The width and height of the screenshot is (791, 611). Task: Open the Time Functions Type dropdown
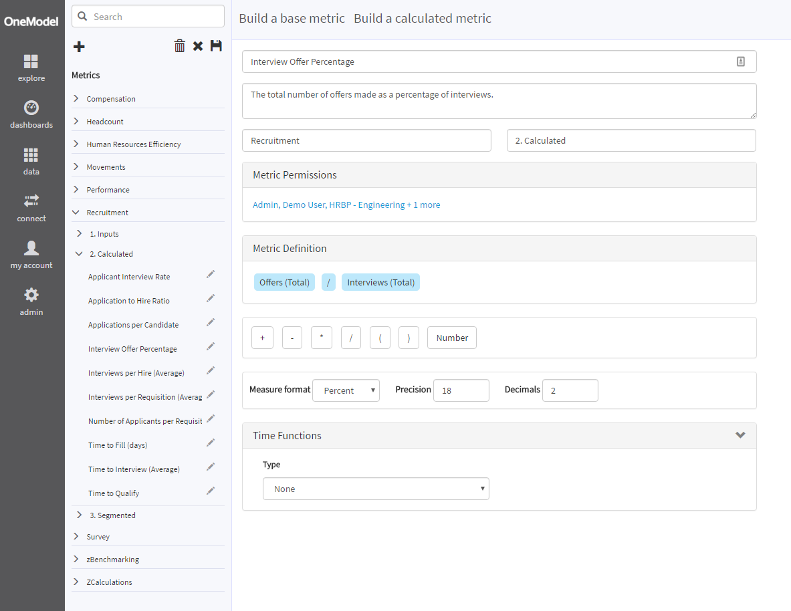click(376, 489)
